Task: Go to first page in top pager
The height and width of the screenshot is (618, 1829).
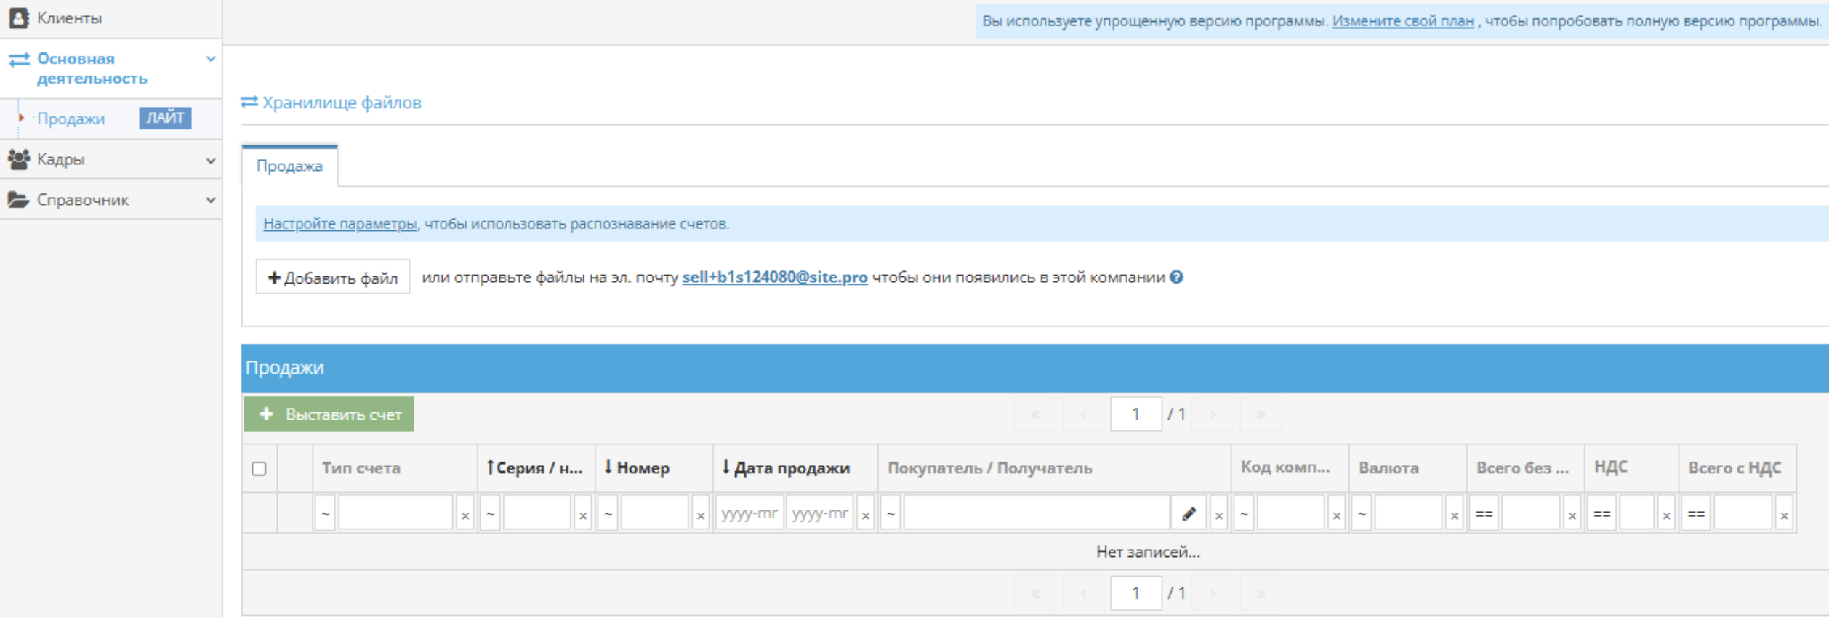Action: [1035, 414]
